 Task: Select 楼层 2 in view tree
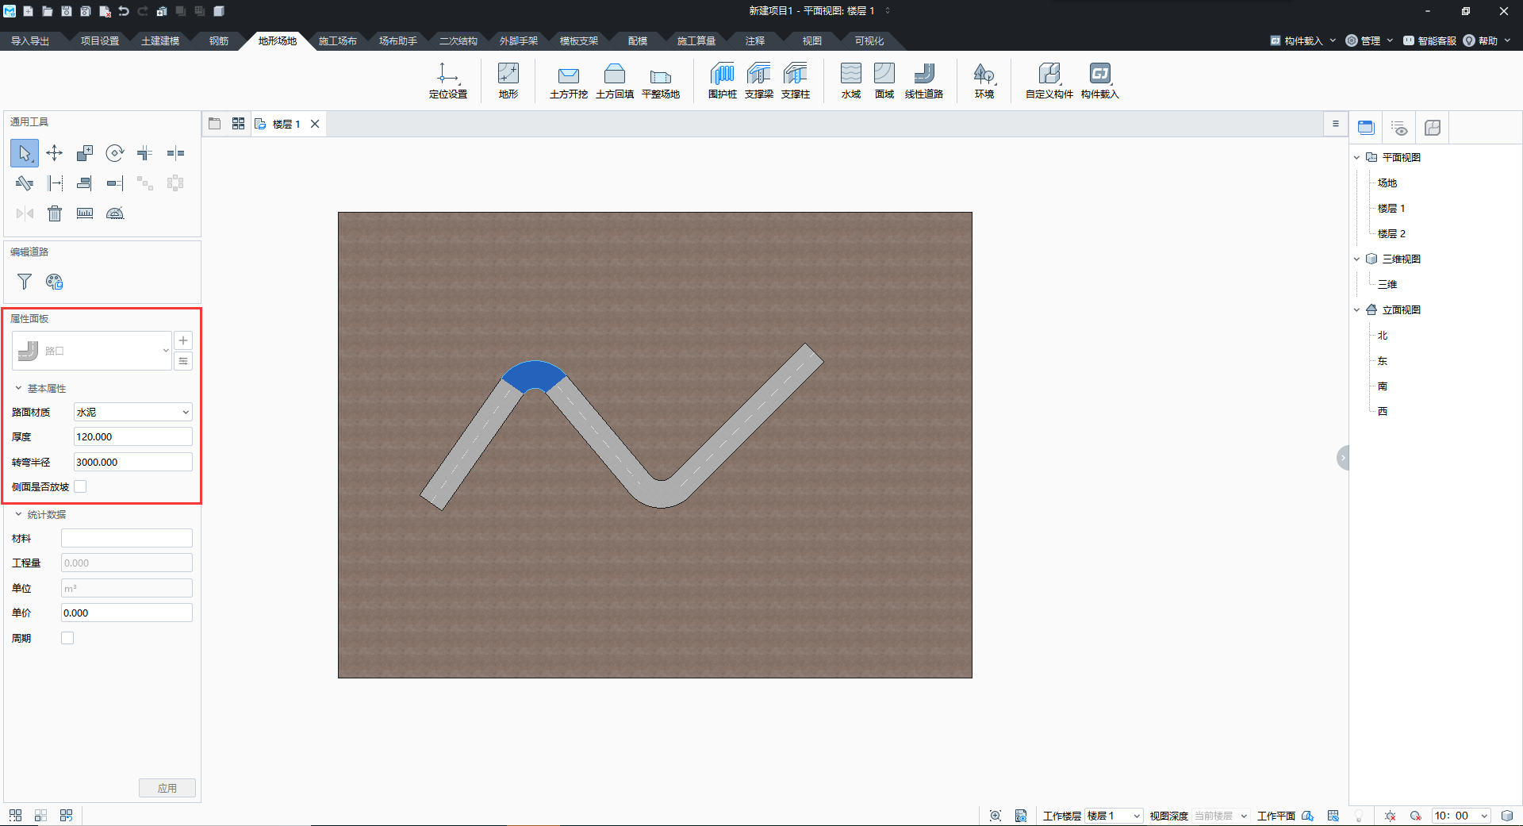(x=1391, y=233)
